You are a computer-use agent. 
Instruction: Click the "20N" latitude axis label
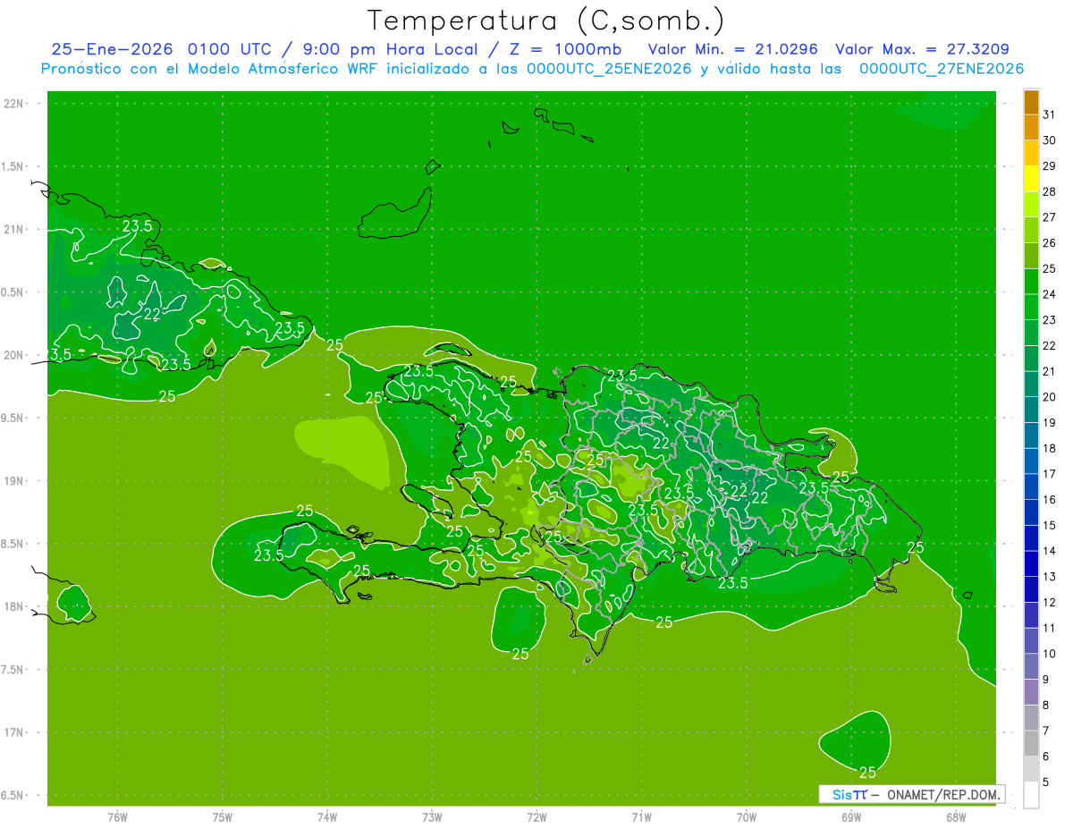(x=15, y=355)
